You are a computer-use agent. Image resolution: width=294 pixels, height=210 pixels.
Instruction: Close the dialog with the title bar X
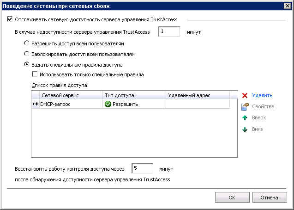[x=287, y=6]
